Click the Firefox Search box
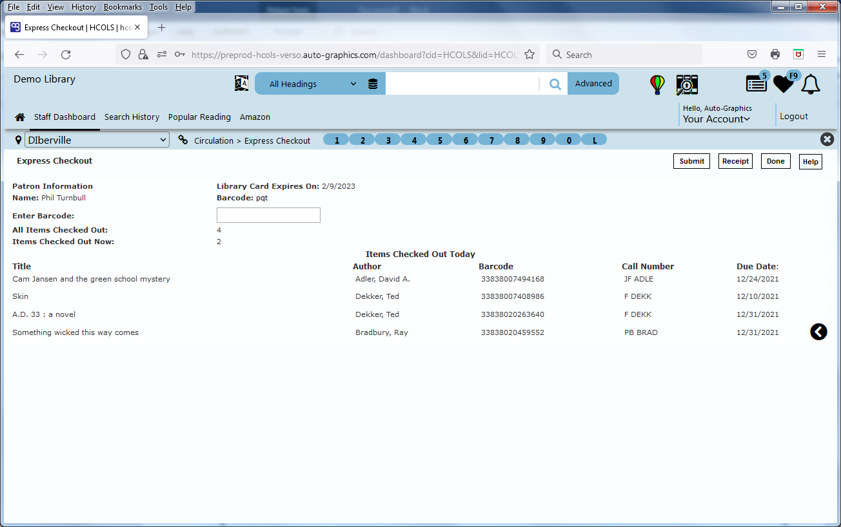Viewport: 841px width, 527px height. coord(624,55)
